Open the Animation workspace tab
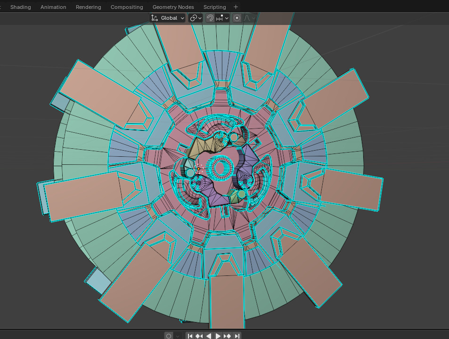This screenshot has height=339, width=449. click(53, 7)
